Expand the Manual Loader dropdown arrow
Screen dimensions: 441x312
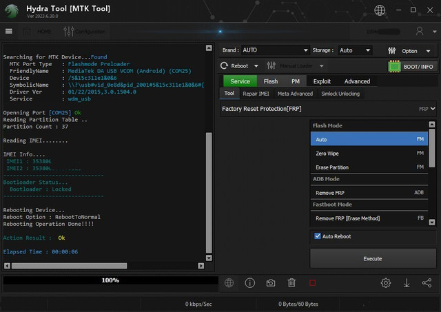point(322,66)
